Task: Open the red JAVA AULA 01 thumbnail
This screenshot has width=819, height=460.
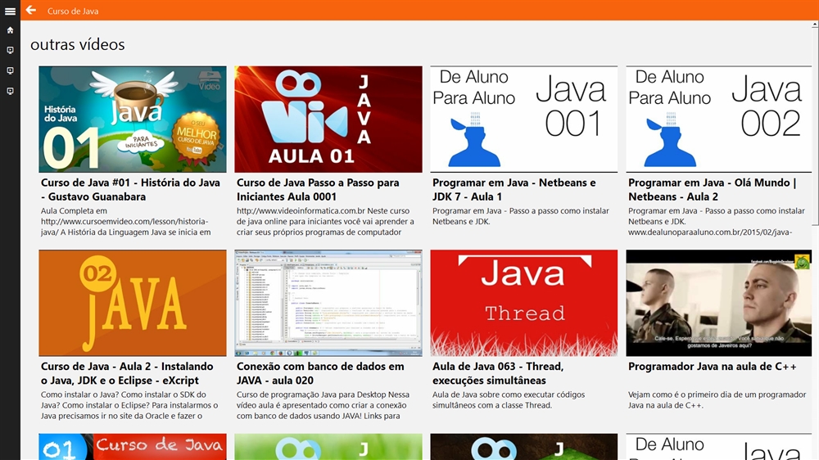Action: (328, 119)
